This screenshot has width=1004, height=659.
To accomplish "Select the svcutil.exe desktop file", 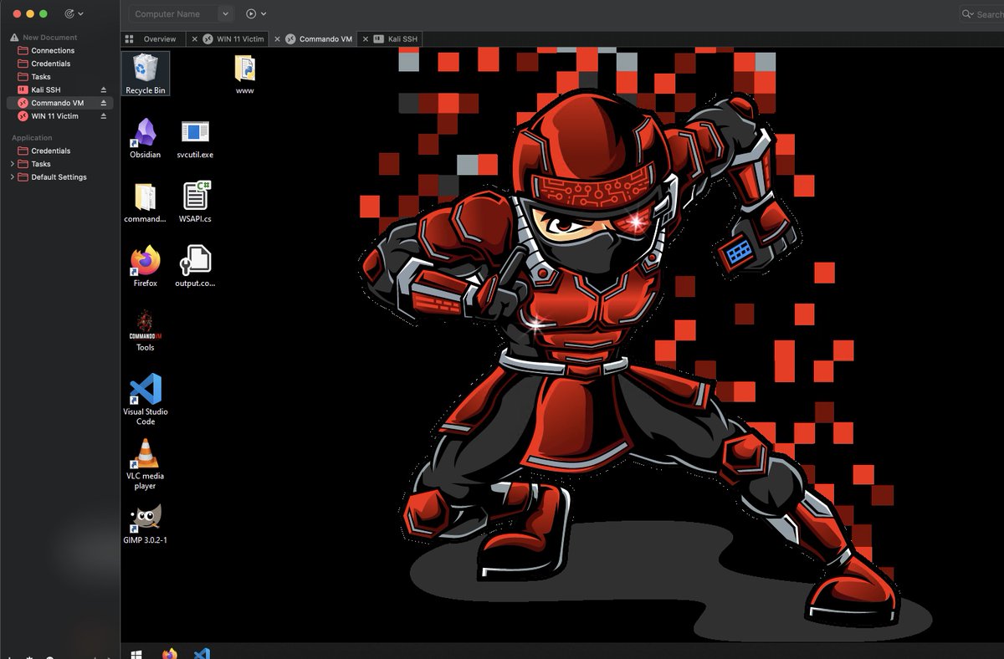I will [195, 138].
